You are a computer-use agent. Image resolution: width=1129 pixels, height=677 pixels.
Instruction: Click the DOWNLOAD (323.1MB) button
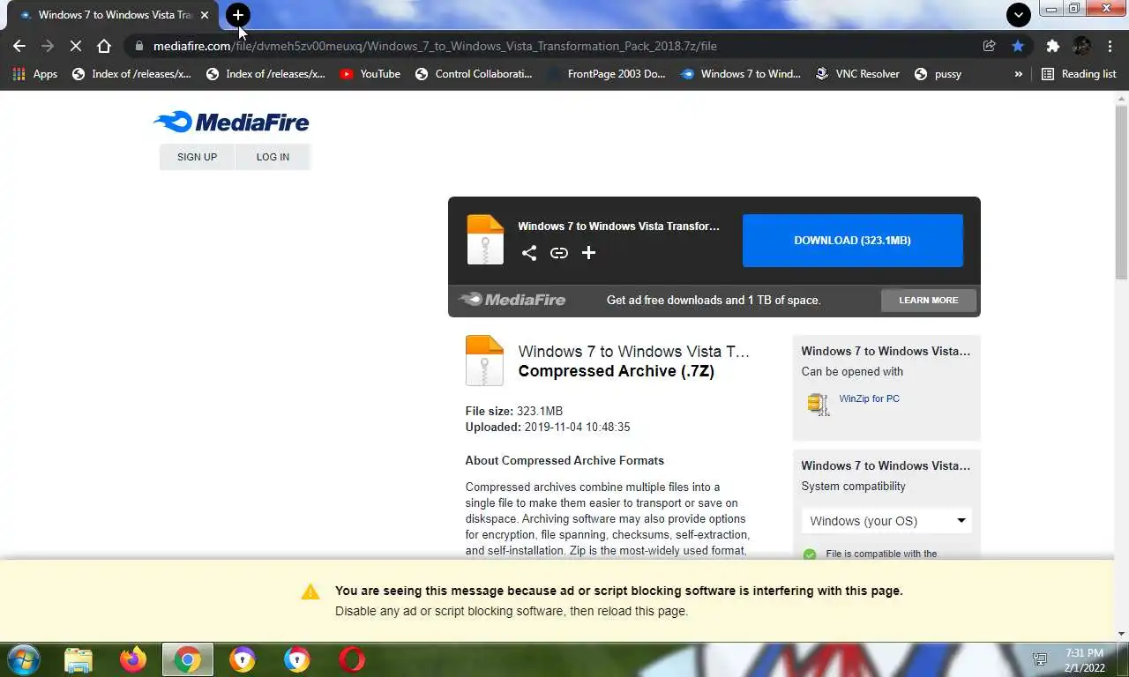(x=852, y=241)
